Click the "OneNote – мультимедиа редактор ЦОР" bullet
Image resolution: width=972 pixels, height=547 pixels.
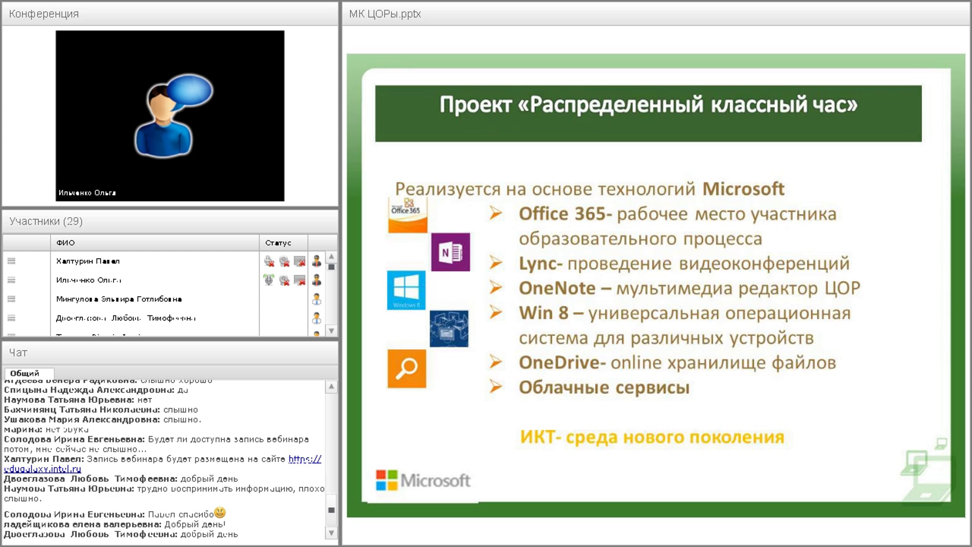click(689, 288)
